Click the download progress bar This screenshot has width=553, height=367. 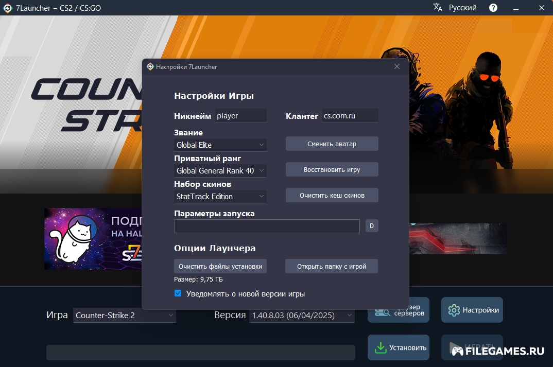click(201, 353)
